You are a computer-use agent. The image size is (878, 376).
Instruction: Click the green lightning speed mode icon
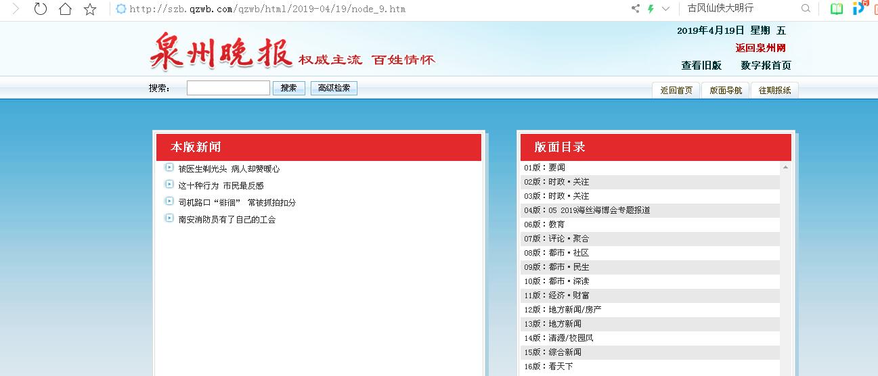click(x=651, y=9)
